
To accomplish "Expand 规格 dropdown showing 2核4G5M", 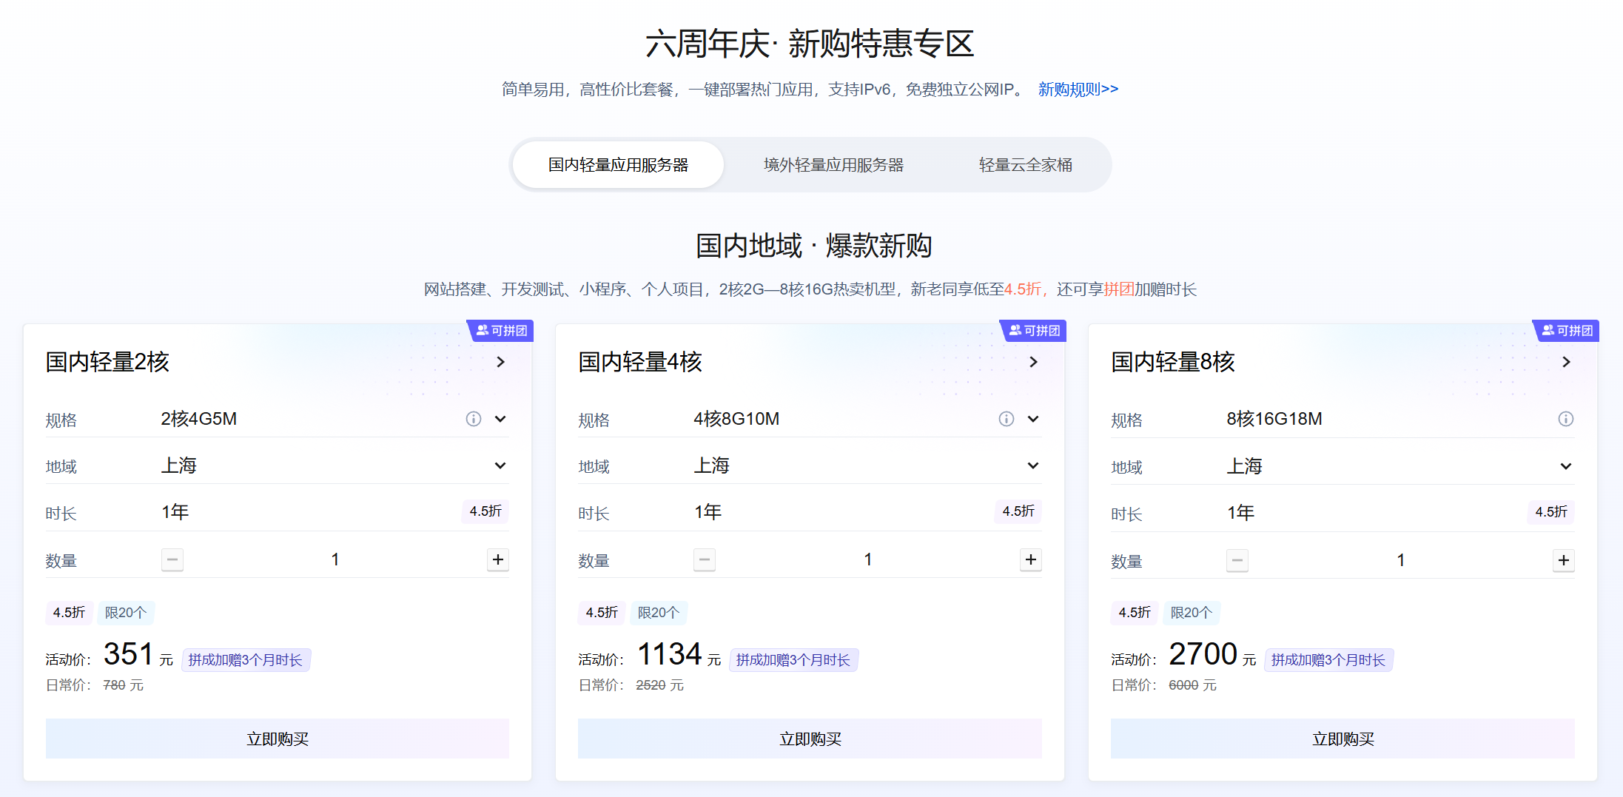I will (501, 419).
